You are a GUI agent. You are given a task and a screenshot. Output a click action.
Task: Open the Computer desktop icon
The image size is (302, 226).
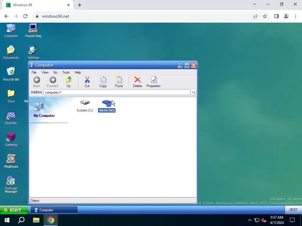[x=11, y=31]
